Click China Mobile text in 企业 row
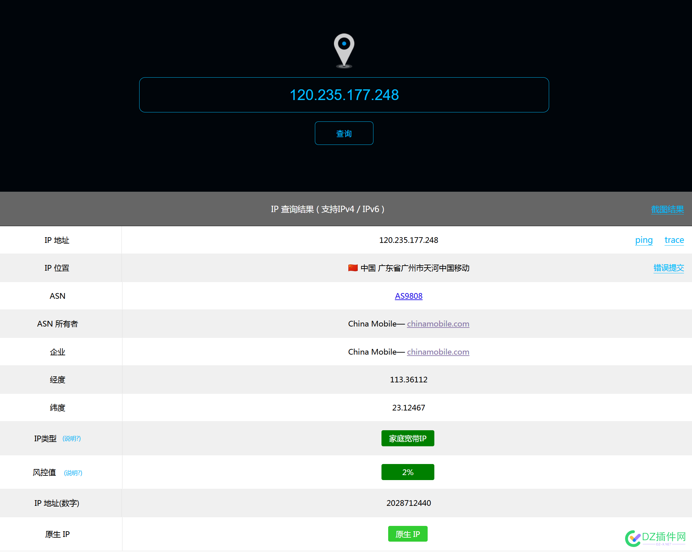The height and width of the screenshot is (552, 692). [372, 352]
